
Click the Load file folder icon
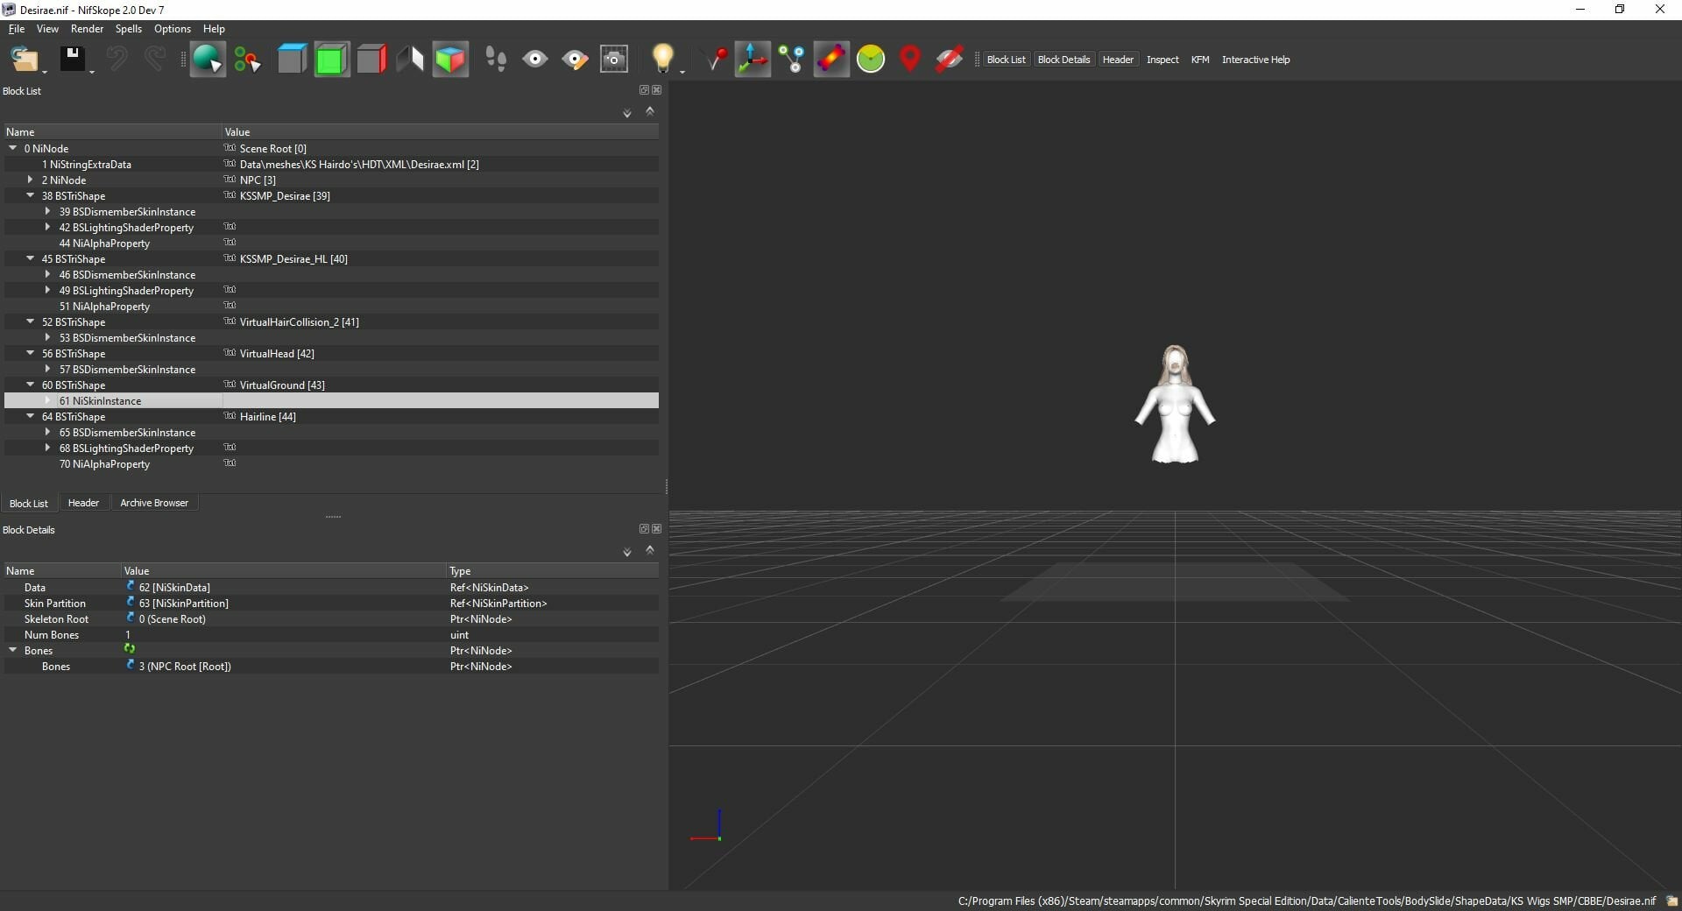24,60
